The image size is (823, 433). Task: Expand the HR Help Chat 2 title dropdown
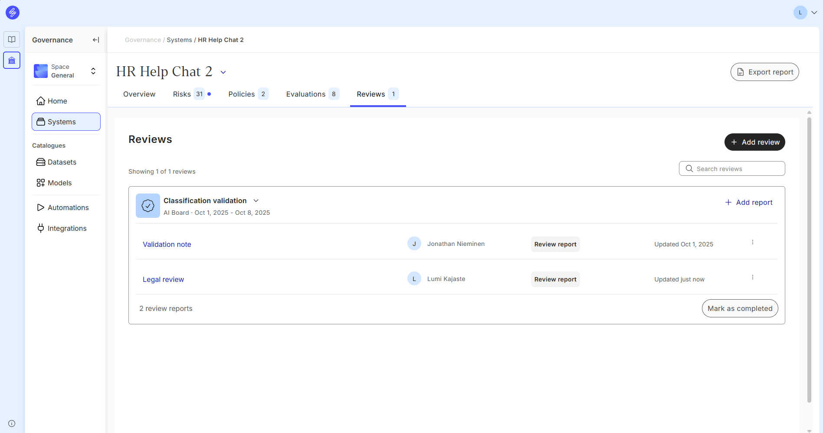(x=223, y=72)
